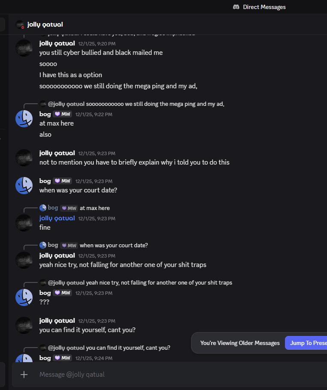Image resolution: width=327 pixels, height=390 pixels.
Task: Click the plus attachment button in message bar
Action: [x=24, y=374]
